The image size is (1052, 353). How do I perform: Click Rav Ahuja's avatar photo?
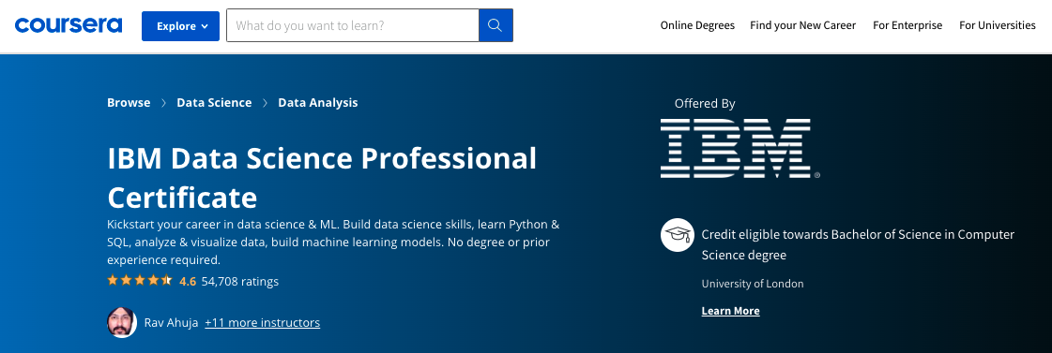coord(122,322)
